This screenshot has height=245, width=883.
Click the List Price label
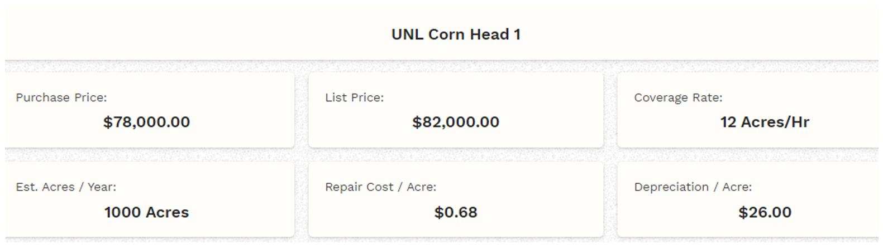[354, 97]
